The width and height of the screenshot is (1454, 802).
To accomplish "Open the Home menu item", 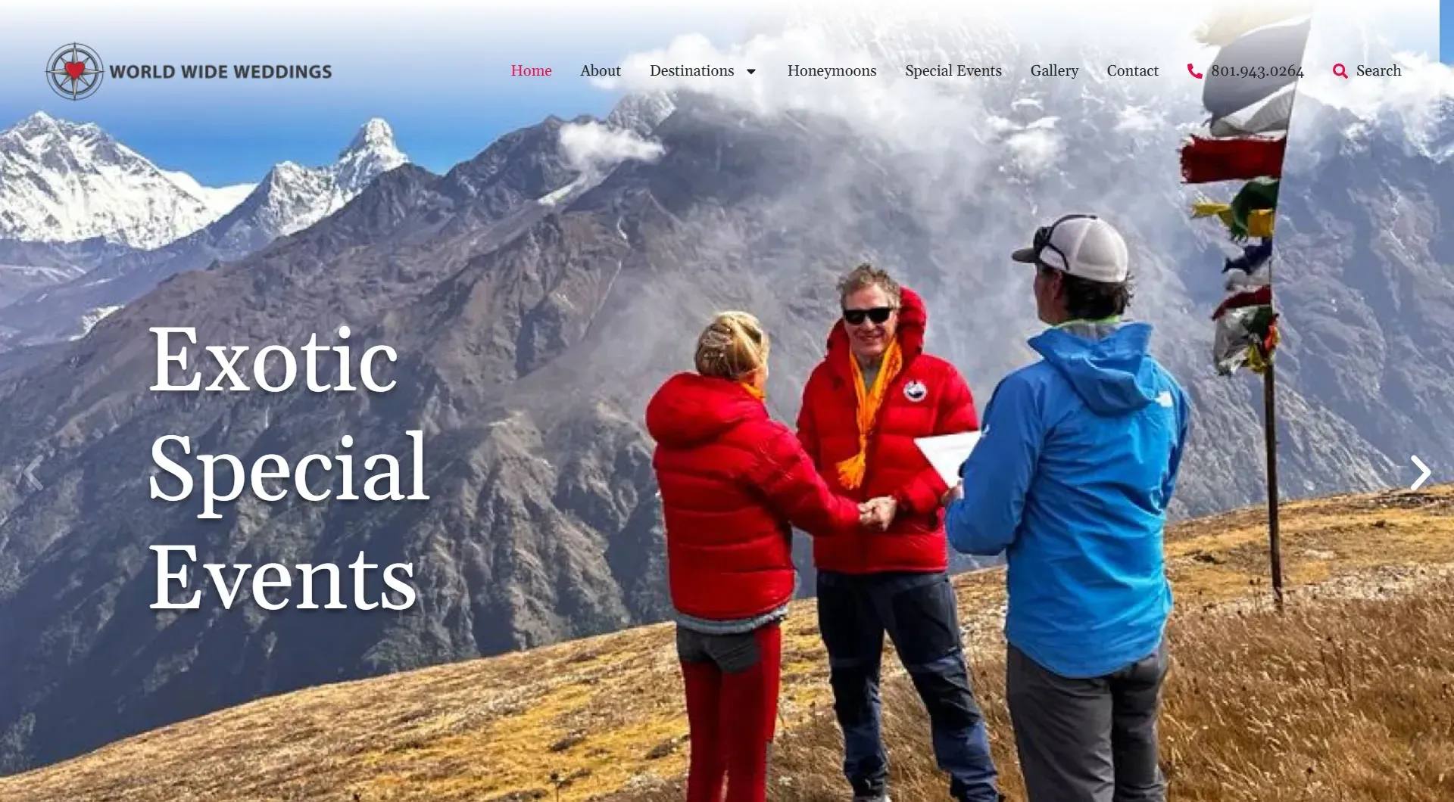I will coord(531,70).
